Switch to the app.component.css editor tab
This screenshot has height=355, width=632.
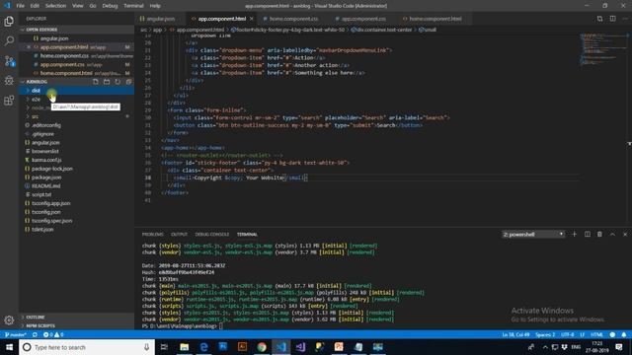click(363, 19)
